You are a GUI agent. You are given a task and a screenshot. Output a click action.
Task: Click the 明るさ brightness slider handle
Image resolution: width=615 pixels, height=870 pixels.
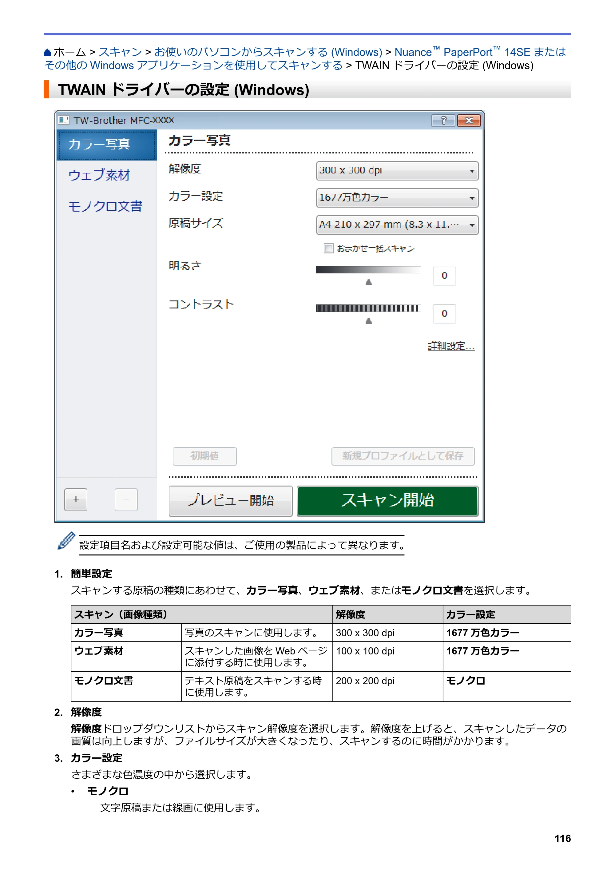pyautogui.click(x=368, y=282)
